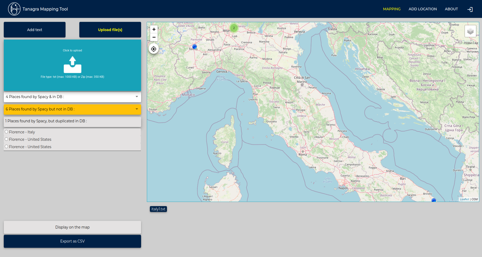The image size is (482, 257).
Task: Collapse the duplicated in DB places section
Action: (x=72, y=121)
